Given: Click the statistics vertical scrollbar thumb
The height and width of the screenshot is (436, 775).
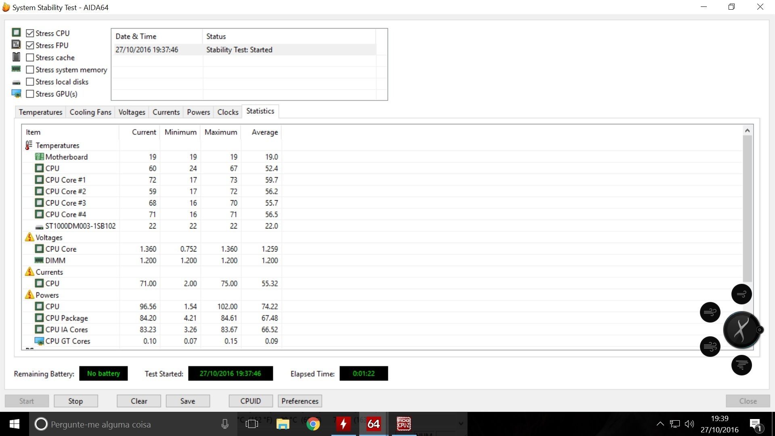Looking at the screenshot, I should (747, 208).
